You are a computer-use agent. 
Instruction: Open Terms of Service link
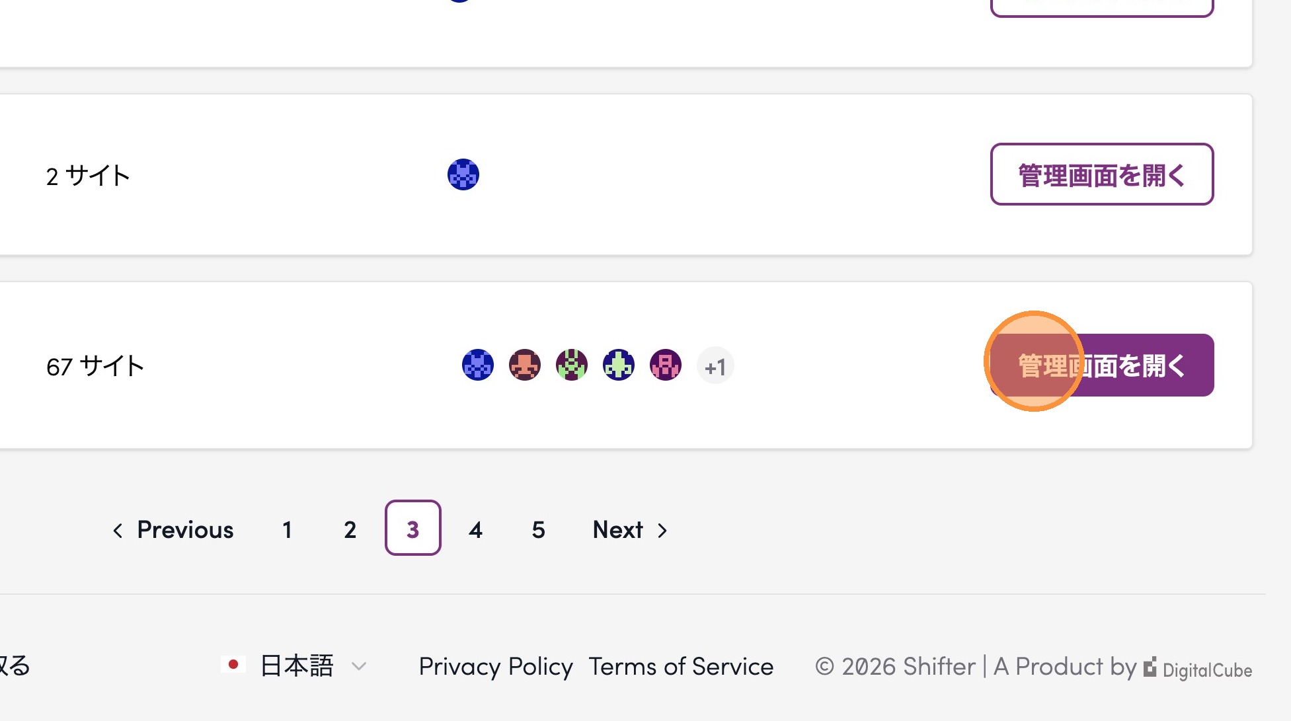coord(681,666)
